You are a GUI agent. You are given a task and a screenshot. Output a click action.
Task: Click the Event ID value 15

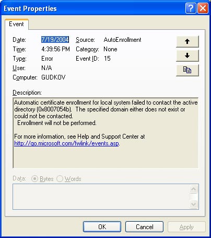point(107,59)
